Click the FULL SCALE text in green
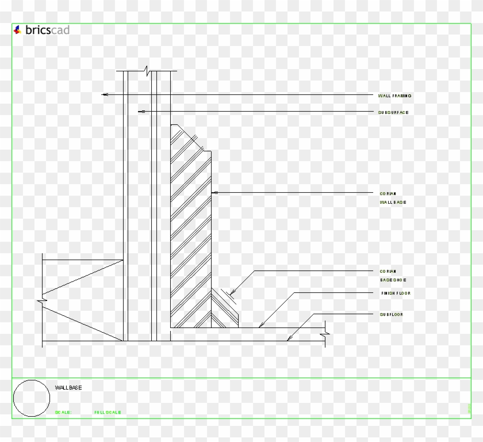This screenshot has width=483, height=442. pyautogui.click(x=108, y=411)
